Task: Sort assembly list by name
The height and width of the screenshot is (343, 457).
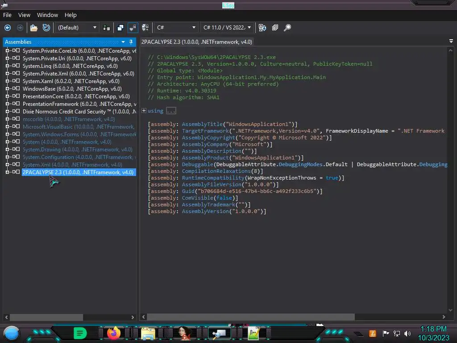Action: pyautogui.click(x=262, y=28)
